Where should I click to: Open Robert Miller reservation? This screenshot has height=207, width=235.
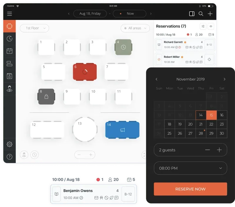tap(185, 60)
